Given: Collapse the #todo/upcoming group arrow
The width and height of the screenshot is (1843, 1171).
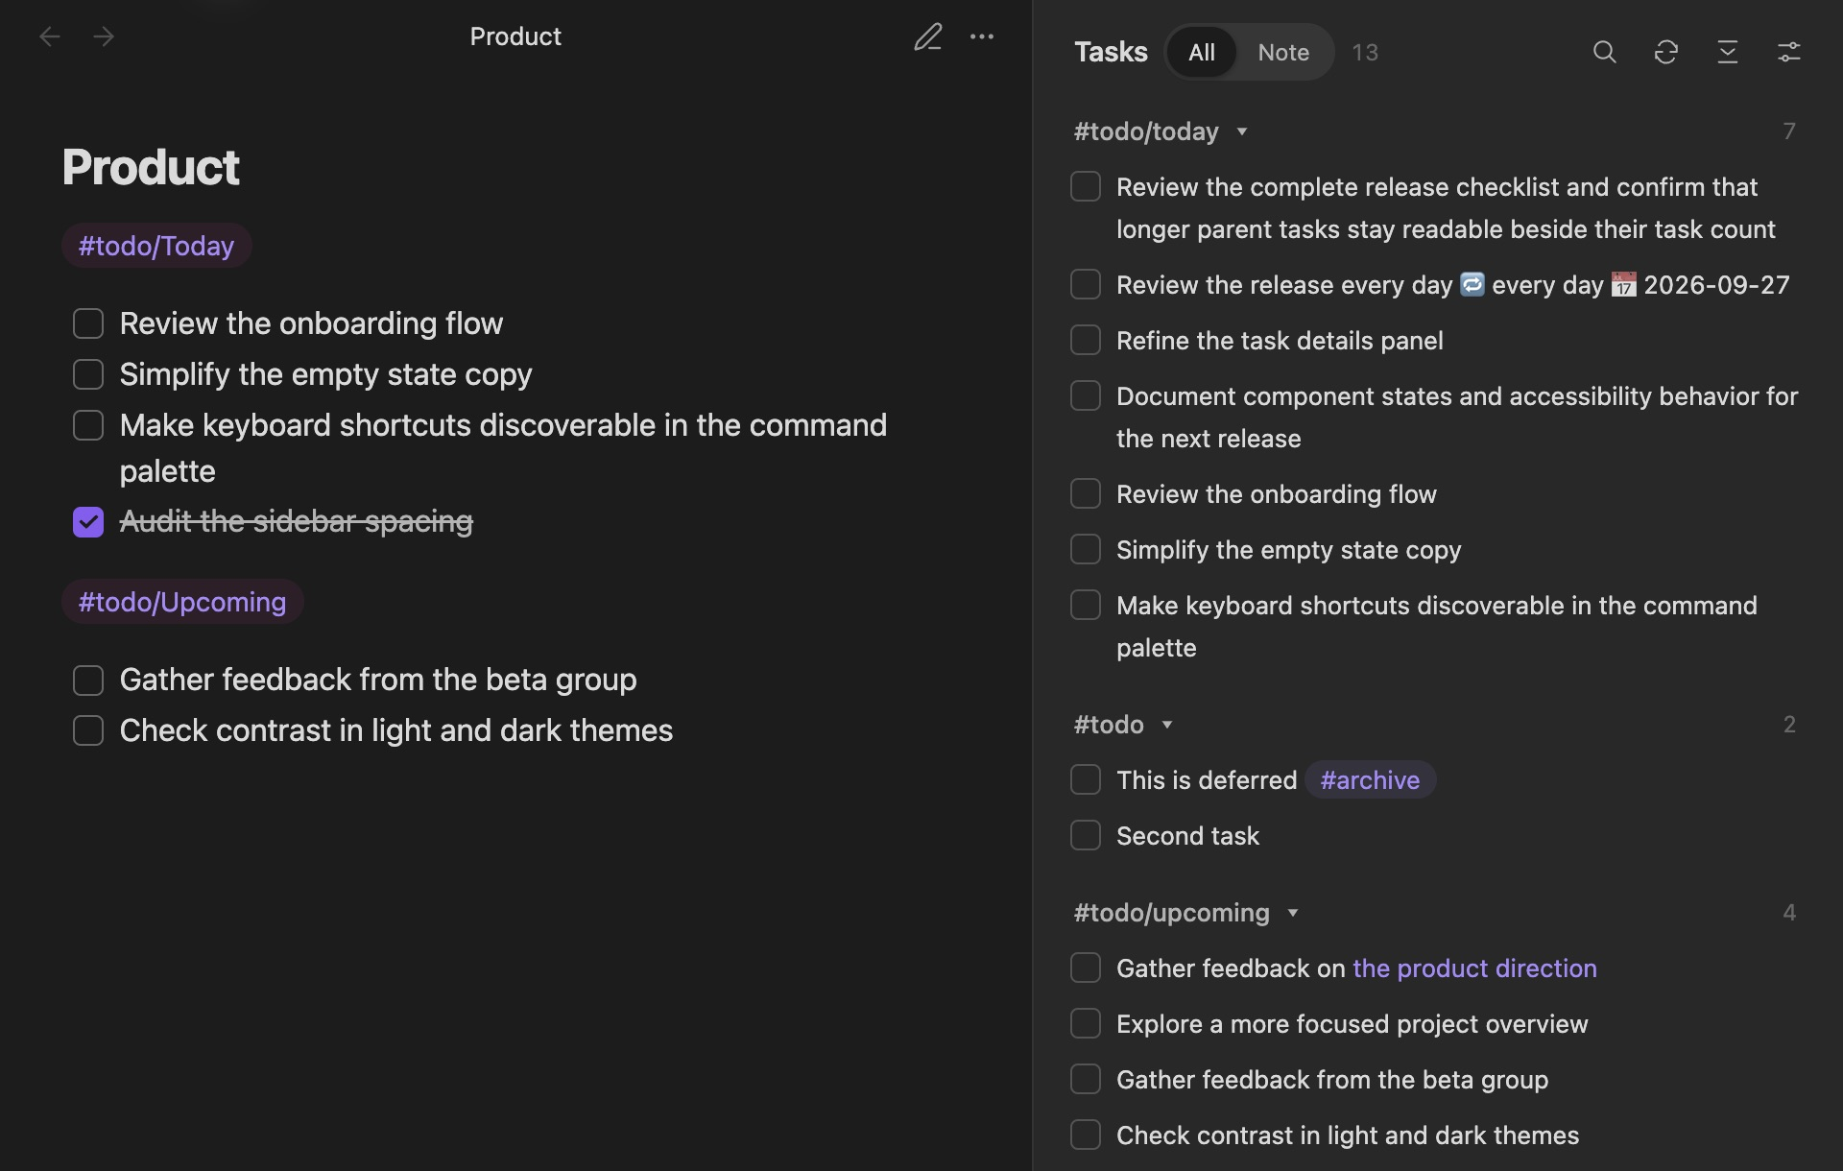Looking at the screenshot, I should [1293, 913].
